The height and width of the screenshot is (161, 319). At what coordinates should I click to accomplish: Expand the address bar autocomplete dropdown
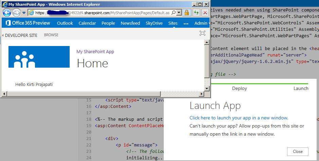[179, 13]
